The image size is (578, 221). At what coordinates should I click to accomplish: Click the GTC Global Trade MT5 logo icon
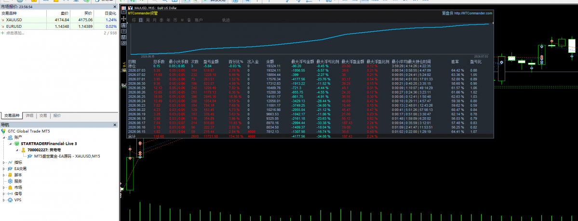(x=4, y=131)
